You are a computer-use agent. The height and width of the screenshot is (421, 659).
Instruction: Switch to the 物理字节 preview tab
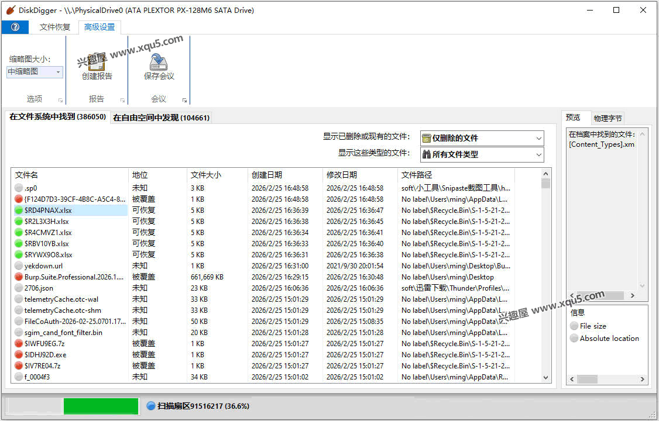pos(607,118)
